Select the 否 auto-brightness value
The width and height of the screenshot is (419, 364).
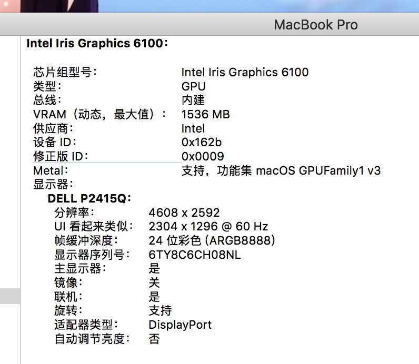coord(154,339)
